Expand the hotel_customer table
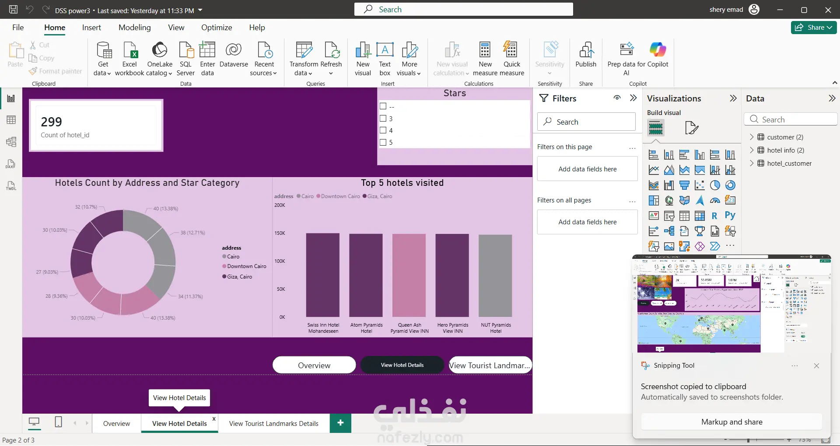The height and width of the screenshot is (446, 840). tap(752, 163)
